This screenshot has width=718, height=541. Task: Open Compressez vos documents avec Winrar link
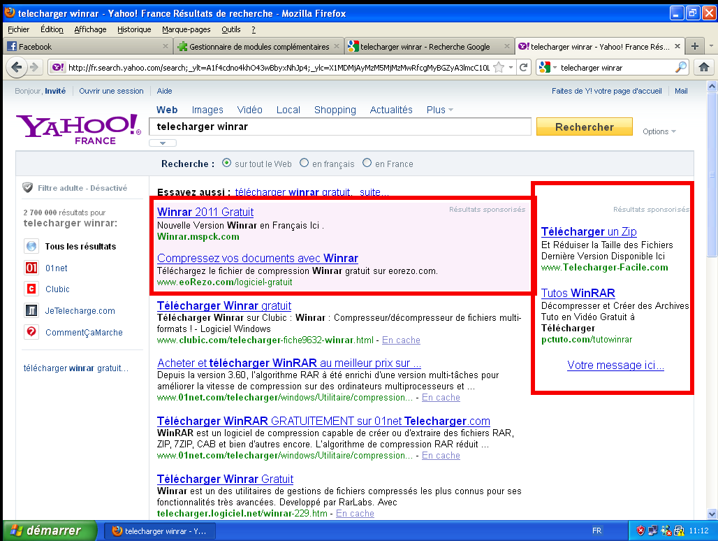(x=257, y=259)
